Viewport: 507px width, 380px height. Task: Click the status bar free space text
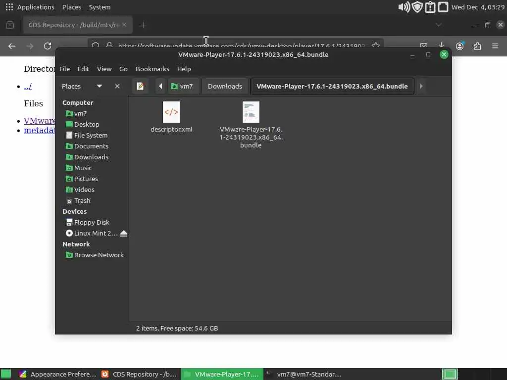tap(177, 329)
